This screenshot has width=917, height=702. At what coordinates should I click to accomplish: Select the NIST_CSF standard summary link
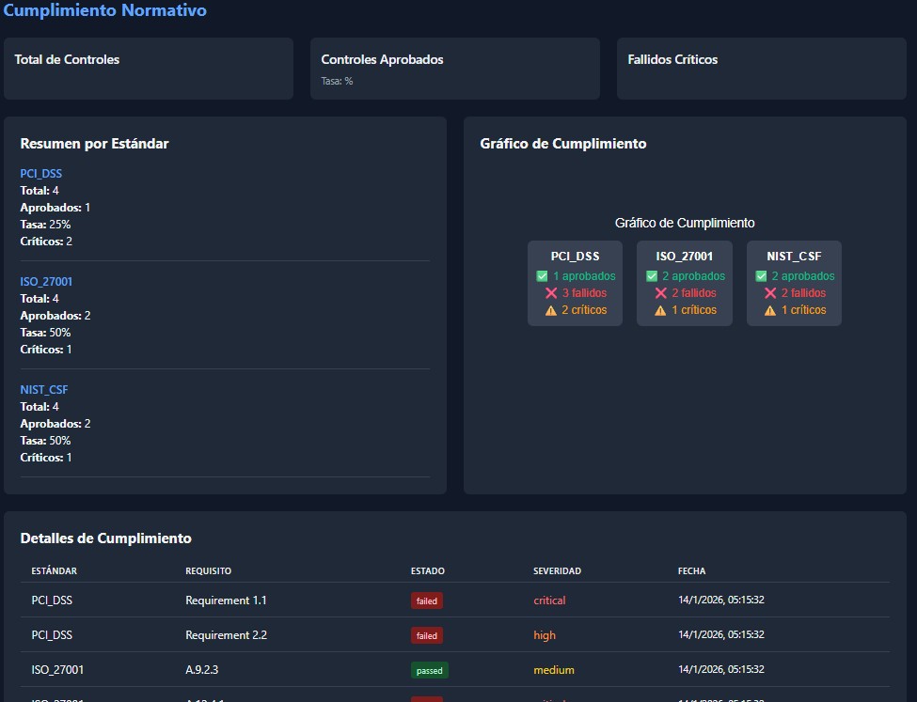coord(44,390)
